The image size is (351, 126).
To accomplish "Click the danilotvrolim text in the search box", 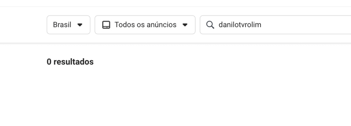I will point(240,25).
